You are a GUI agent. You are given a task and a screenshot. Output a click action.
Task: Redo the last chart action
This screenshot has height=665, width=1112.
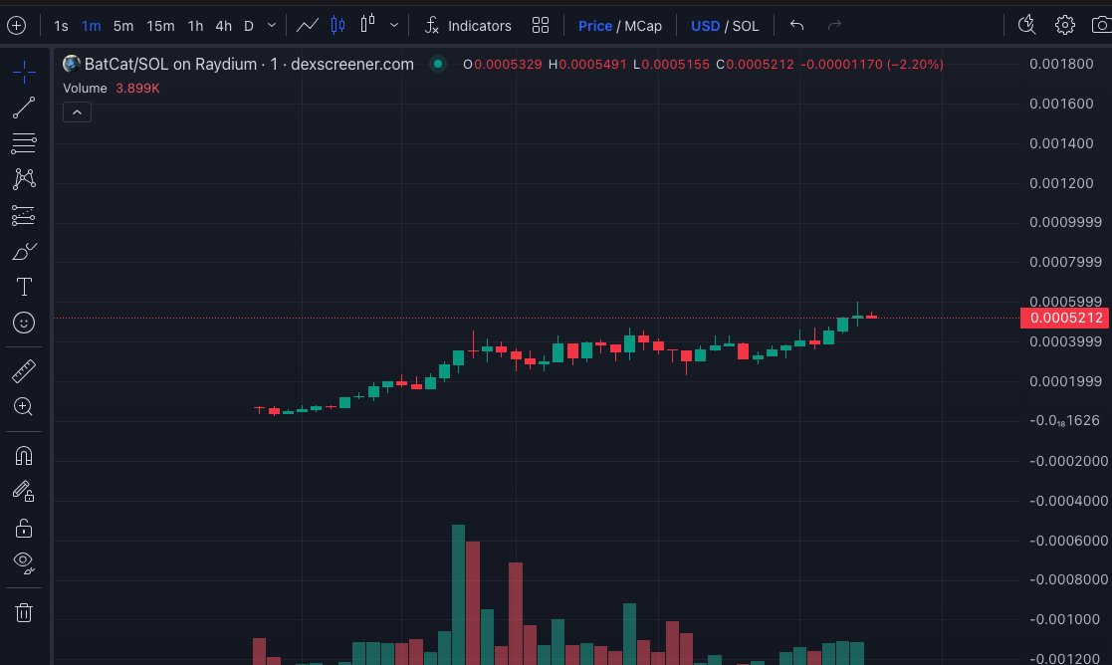point(834,26)
